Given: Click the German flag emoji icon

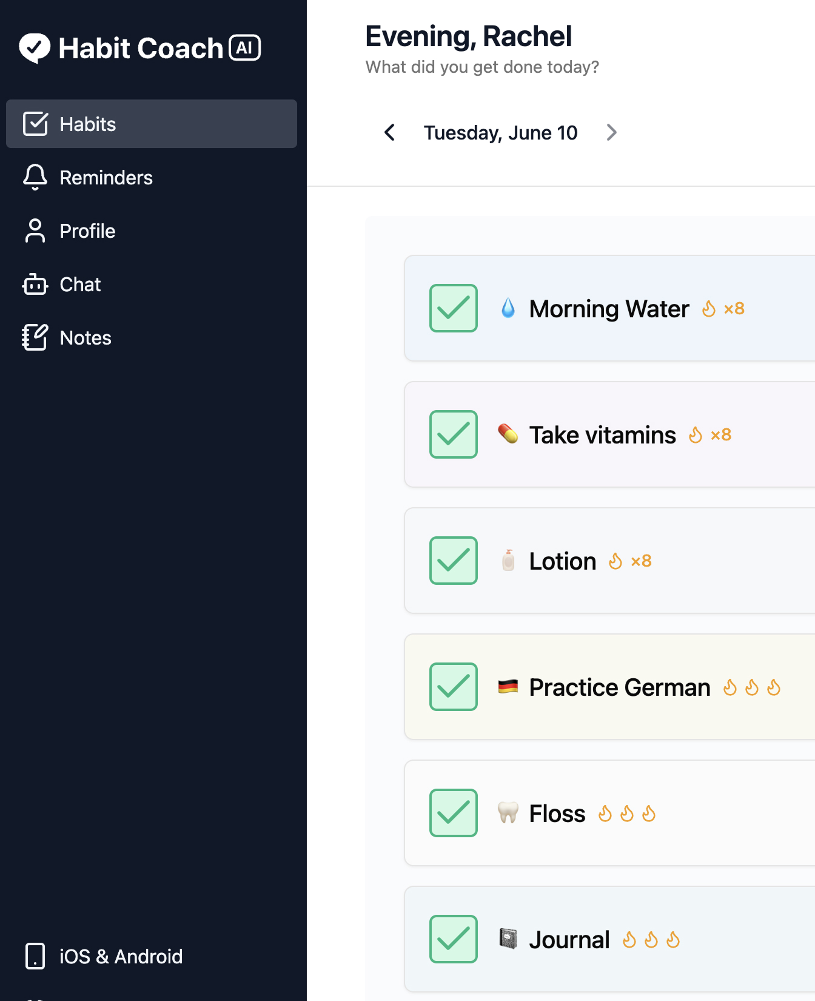Looking at the screenshot, I should pyautogui.click(x=508, y=687).
